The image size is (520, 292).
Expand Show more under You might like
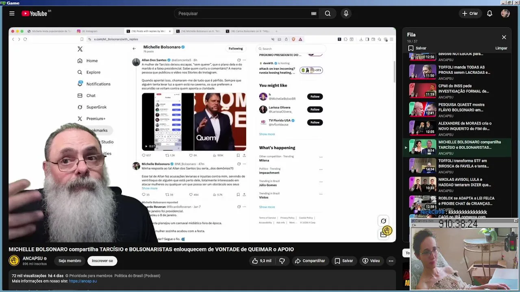[267, 134]
